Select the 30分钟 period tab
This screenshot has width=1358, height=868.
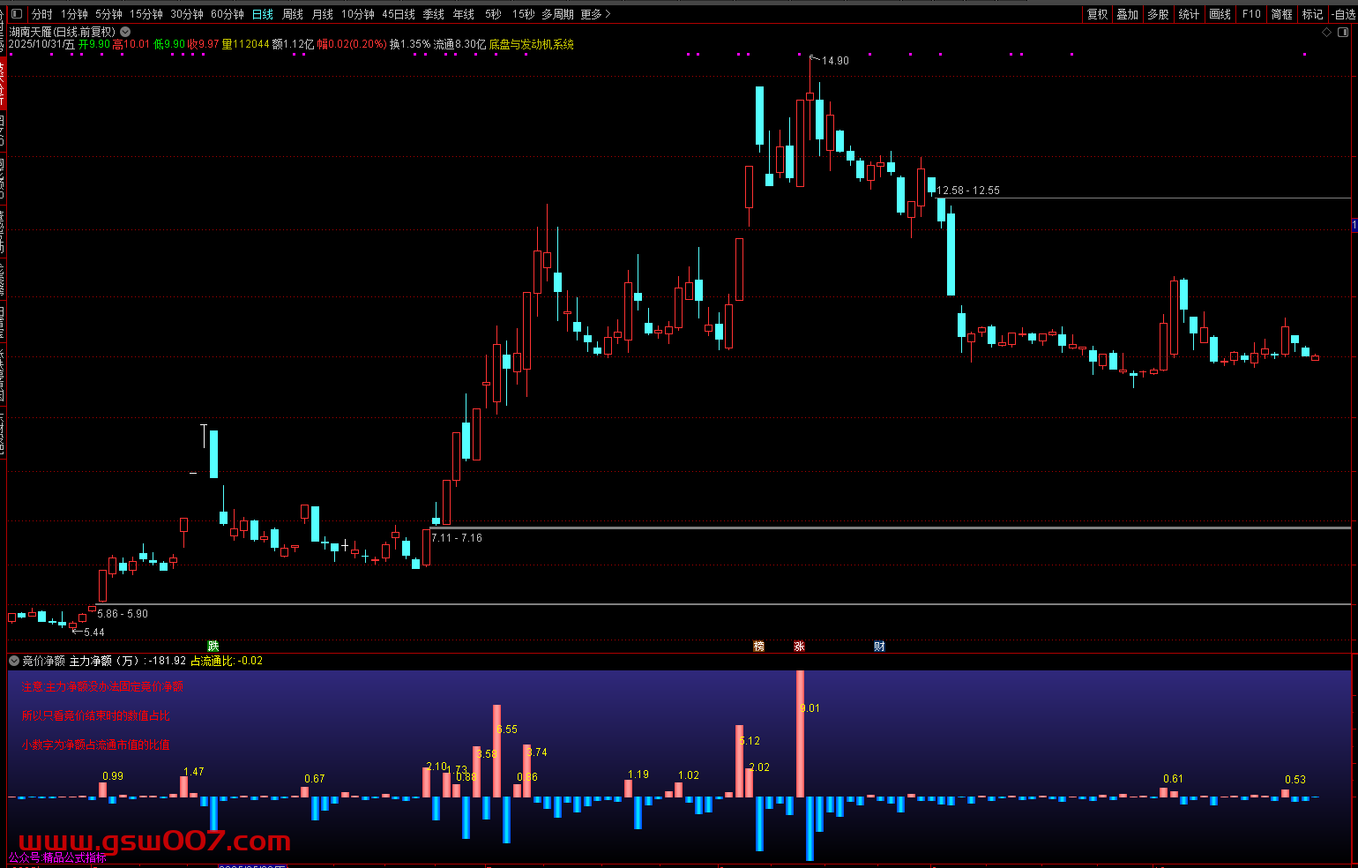tap(187, 14)
